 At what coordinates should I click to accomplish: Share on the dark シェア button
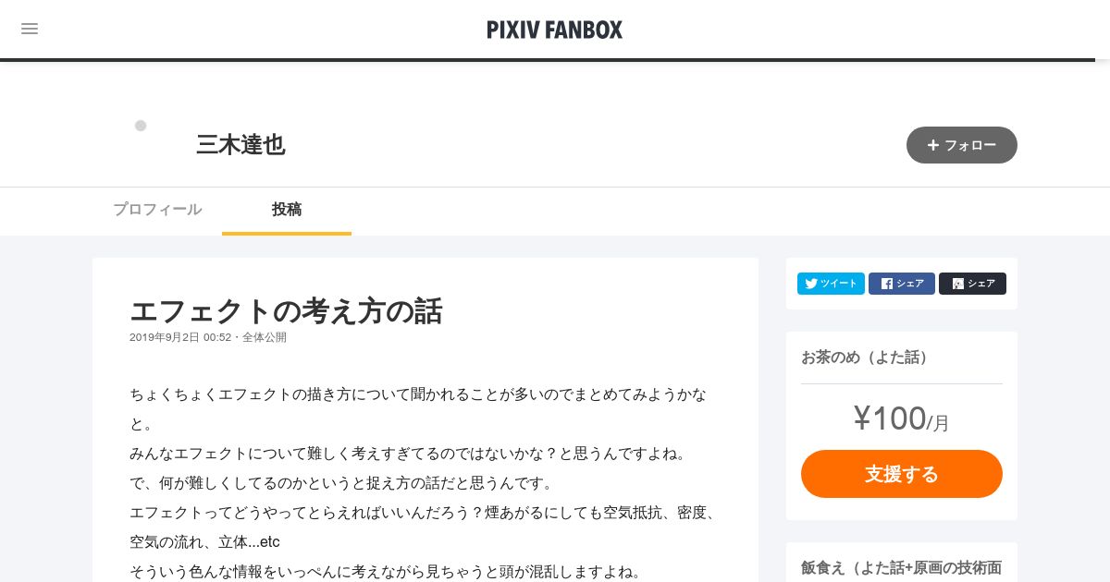(972, 284)
